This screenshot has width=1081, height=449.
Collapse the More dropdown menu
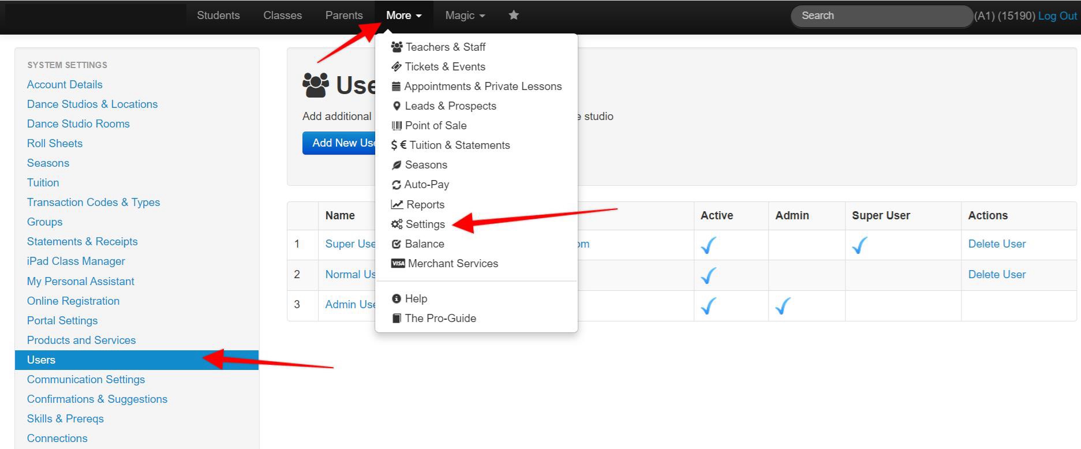point(403,16)
